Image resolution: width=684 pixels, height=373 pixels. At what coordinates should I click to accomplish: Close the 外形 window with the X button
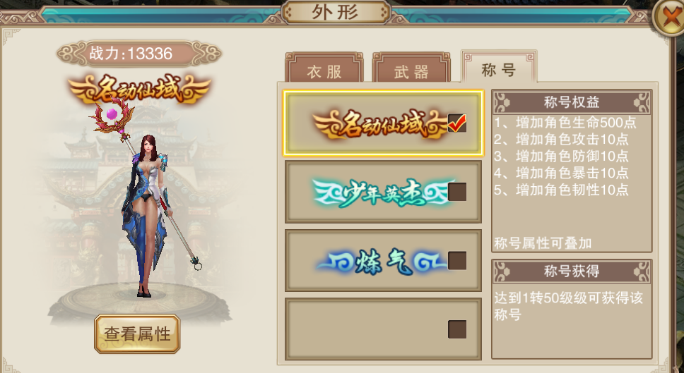coord(668,18)
